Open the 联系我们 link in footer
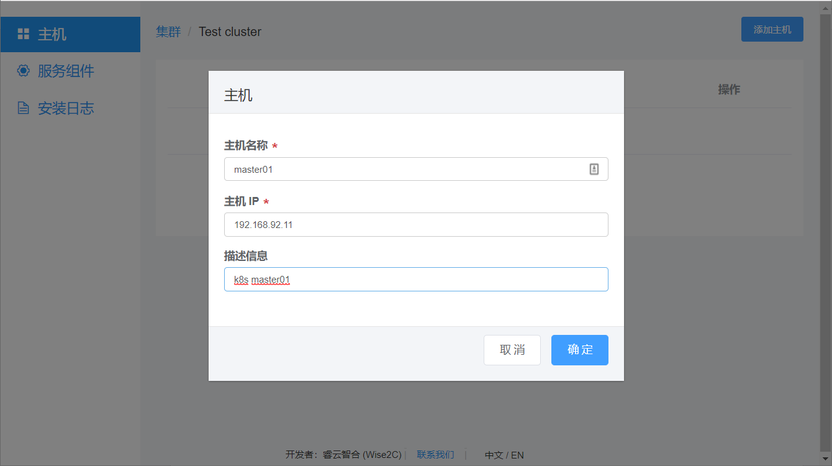Image resolution: width=832 pixels, height=466 pixels. [x=435, y=455]
